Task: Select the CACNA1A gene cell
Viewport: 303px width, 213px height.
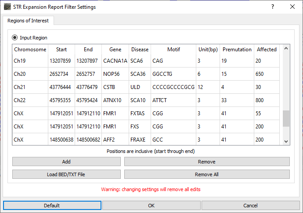Action: point(115,61)
